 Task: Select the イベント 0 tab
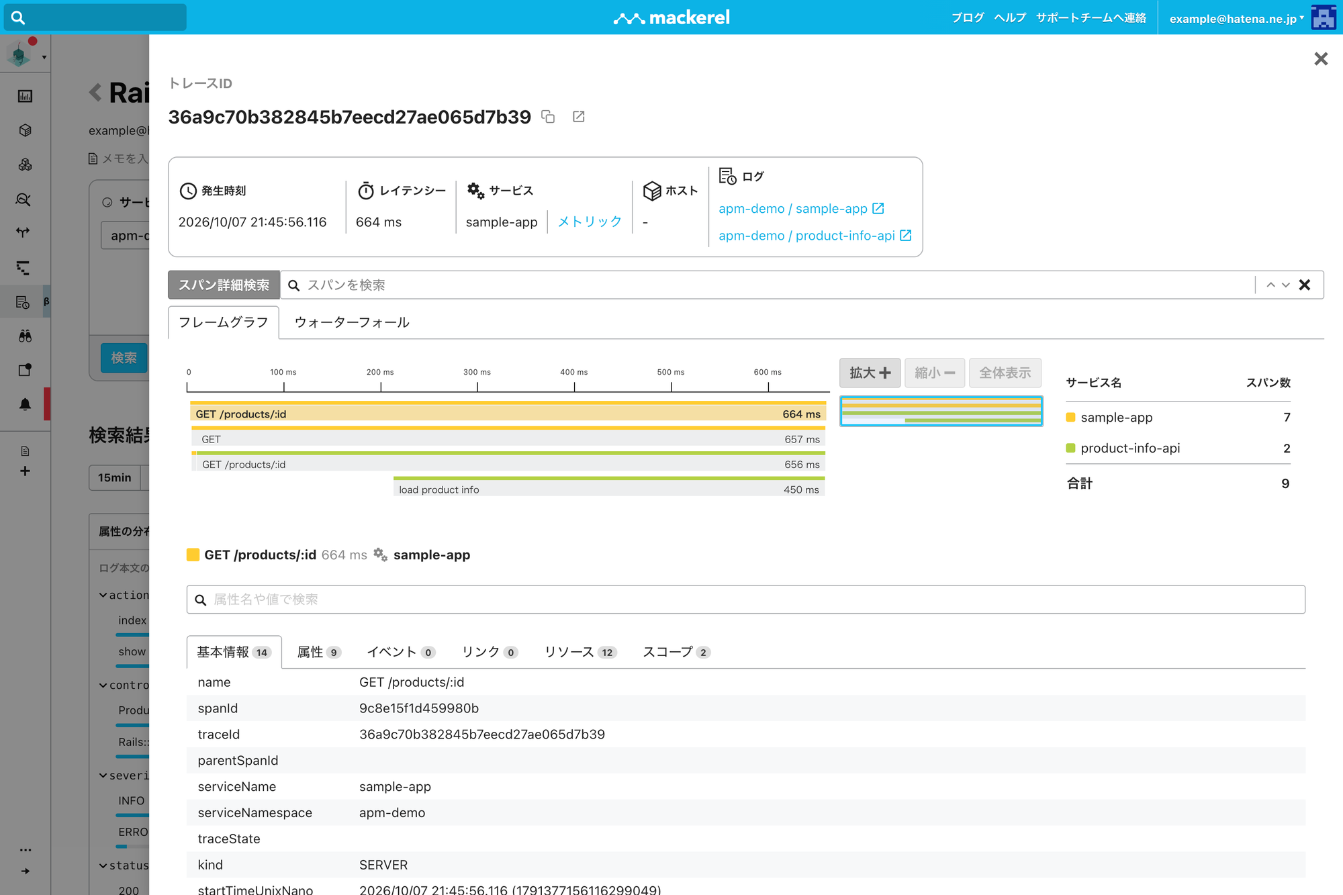click(x=401, y=652)
